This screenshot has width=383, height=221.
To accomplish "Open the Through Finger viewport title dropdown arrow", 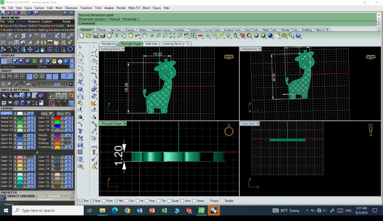I will (x=125, y=124).
